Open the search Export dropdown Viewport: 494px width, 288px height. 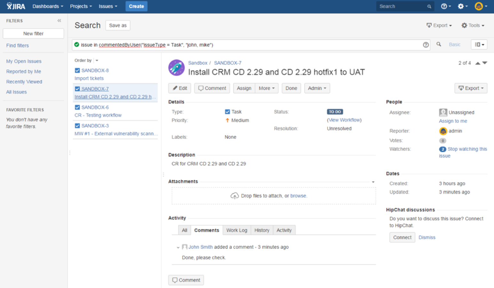click(439, 25)
